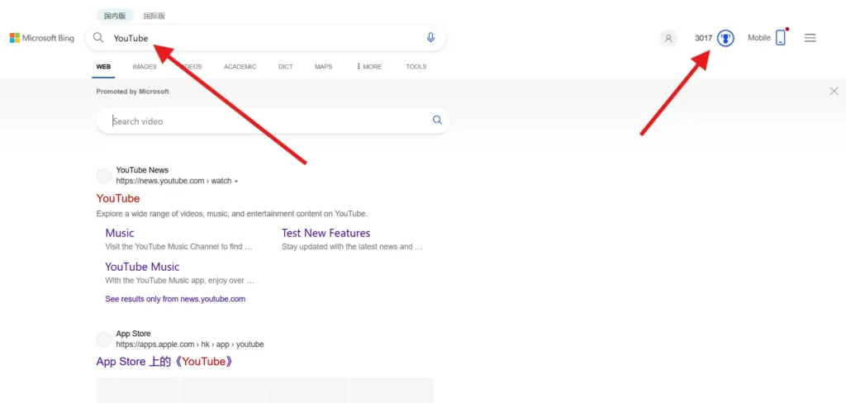The width and height of the screenshot is (846, 403).
Task: Click the 3017 rewards points count
Action: pos(704,38)
